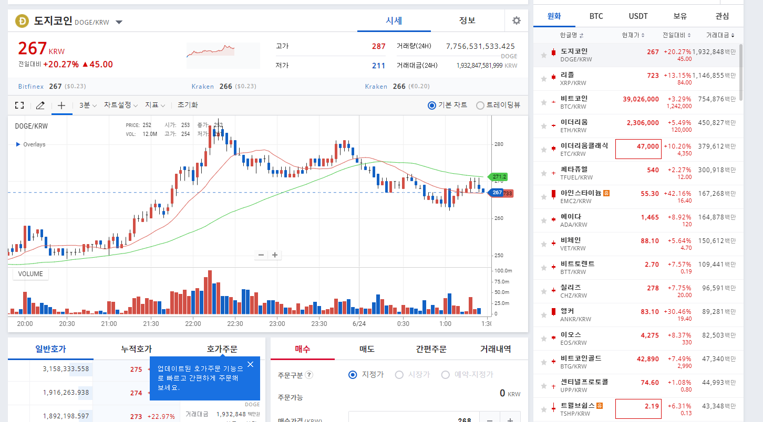Select the BTC market tab
The image size is (763, 422).
coord(596,16)
